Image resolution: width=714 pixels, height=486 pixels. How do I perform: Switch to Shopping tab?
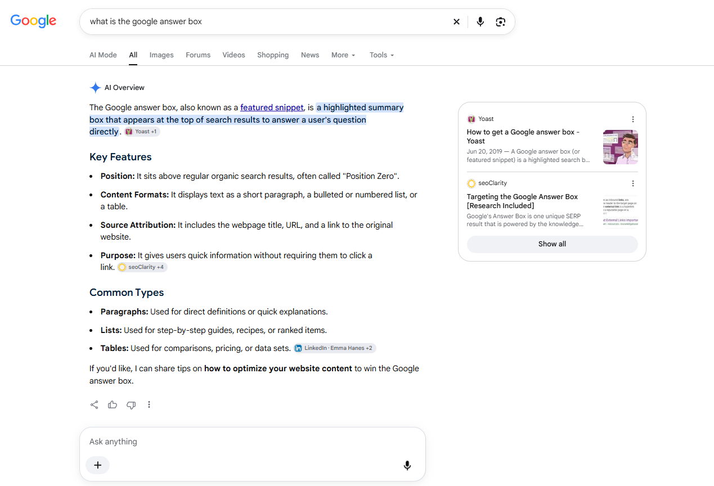tap(273, 55)
